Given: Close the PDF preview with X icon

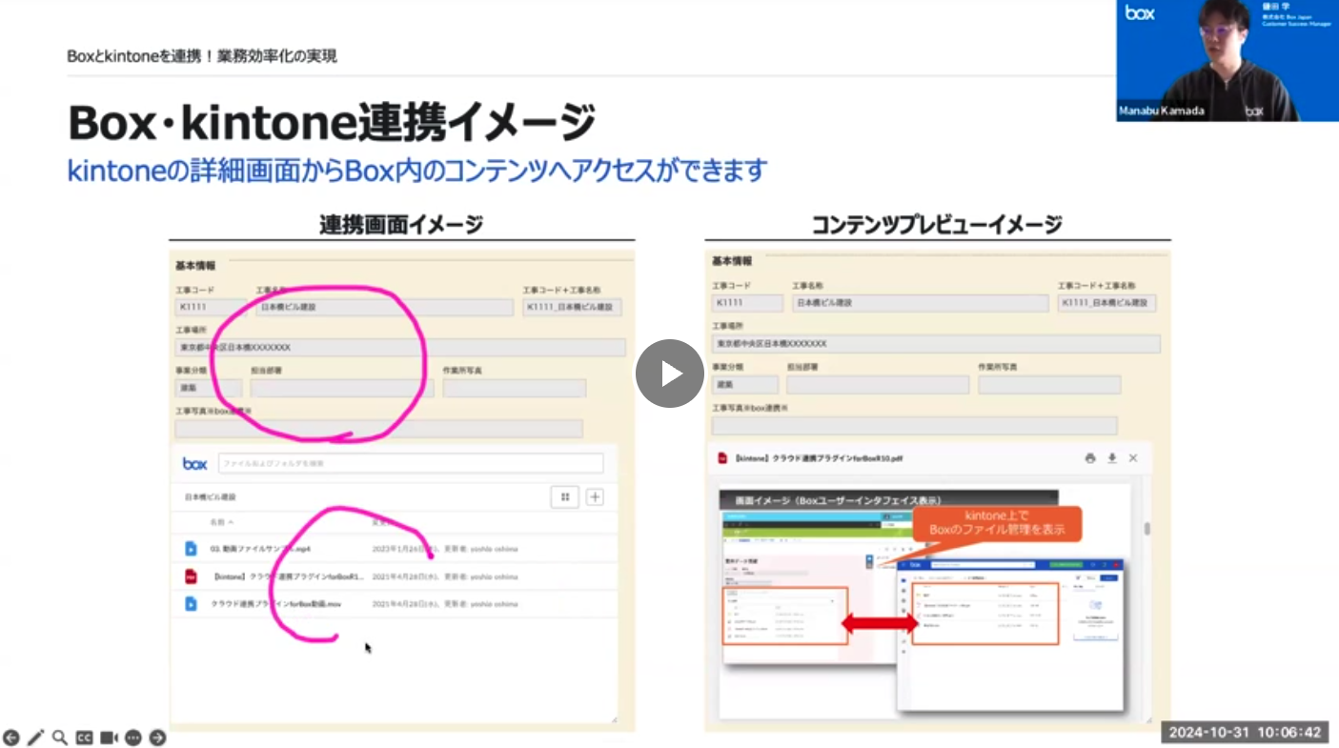Looking at the screenshot, I should 1133,458.
